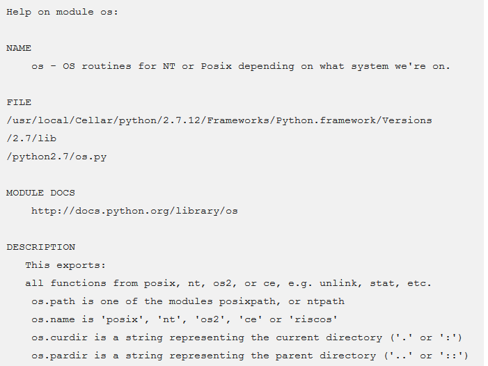
Task: Click the /usr/local/Cellar/python file path line
Action: click(219, 120)
